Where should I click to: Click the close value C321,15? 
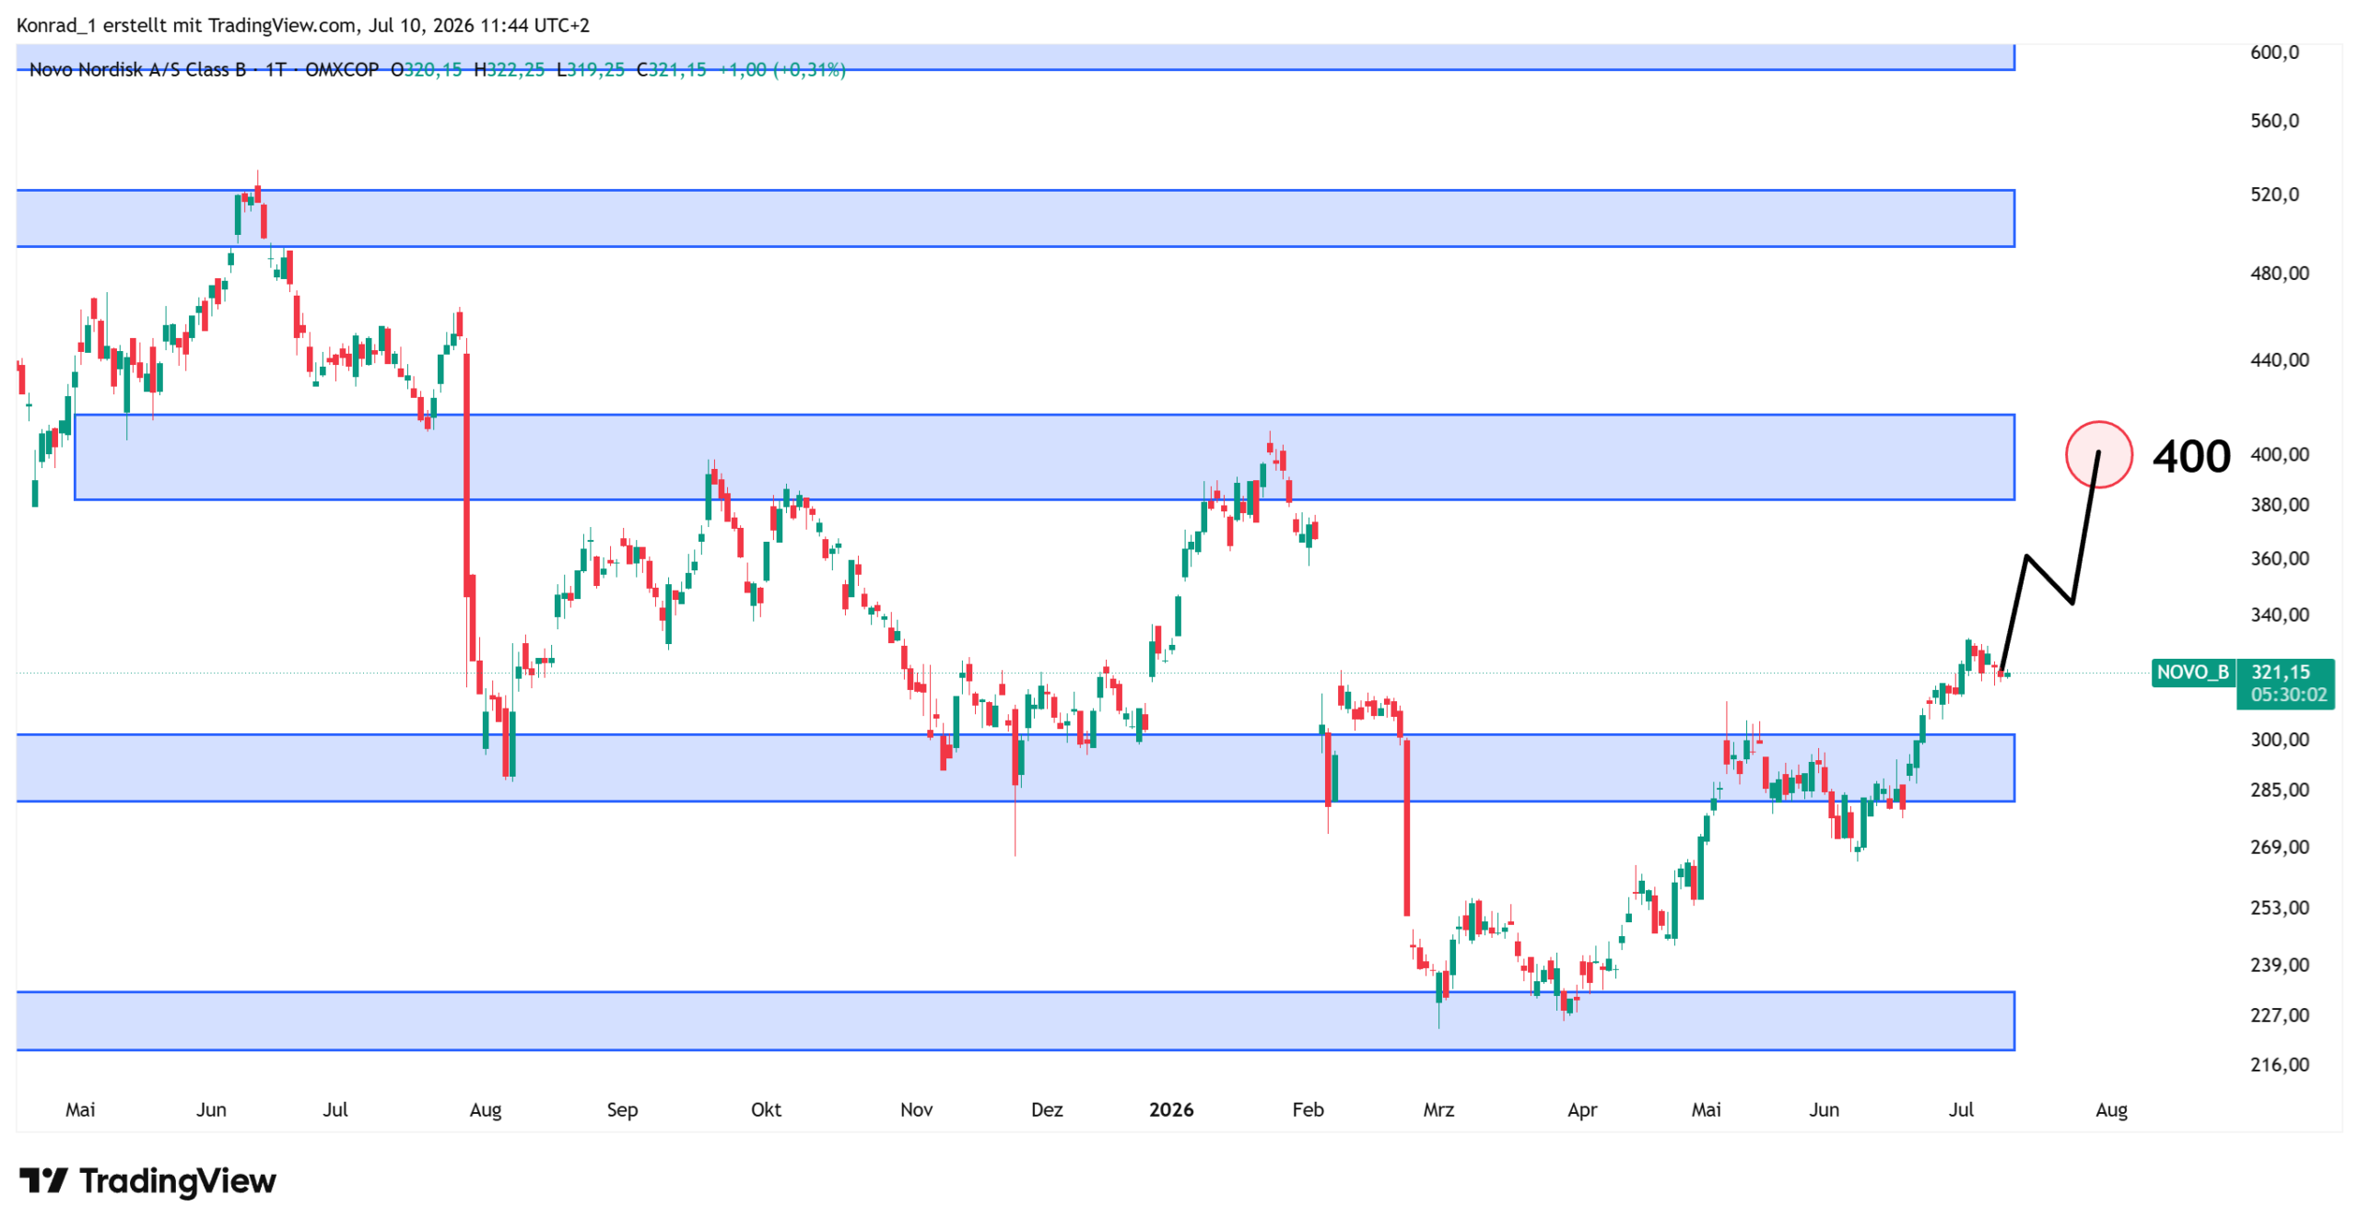(x=672, y=70)
